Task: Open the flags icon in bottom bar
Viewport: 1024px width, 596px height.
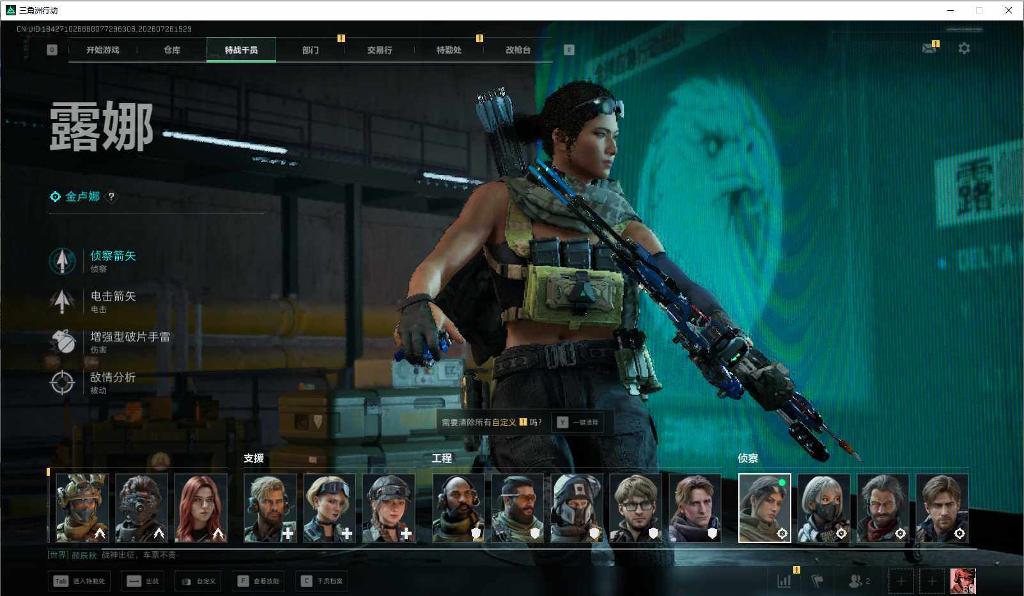Action: point(817,581)
